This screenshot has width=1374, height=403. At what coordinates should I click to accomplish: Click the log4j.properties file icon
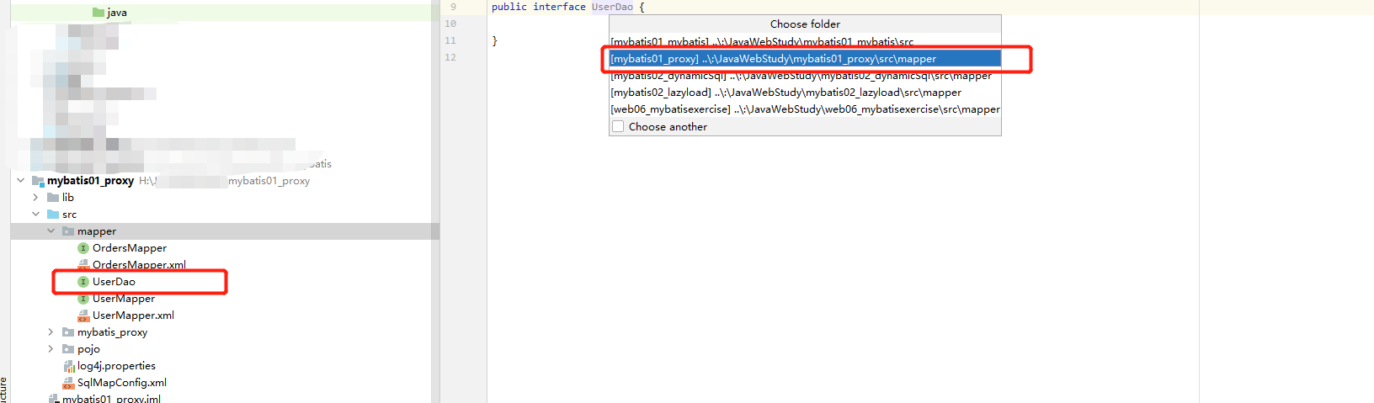(69, 366)
